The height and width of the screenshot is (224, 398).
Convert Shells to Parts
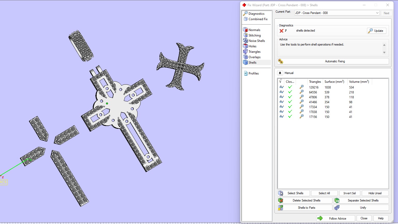pyautogui.click(x=305, y=208)
